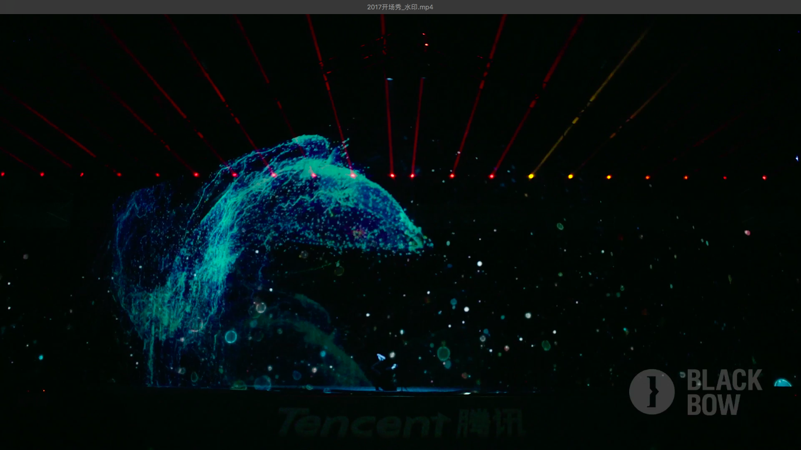
Task: Click the green bubble ring beside whale's tail
Action: (x=231, y=336)
